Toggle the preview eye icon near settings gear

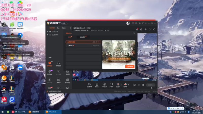tap(139, 85)
